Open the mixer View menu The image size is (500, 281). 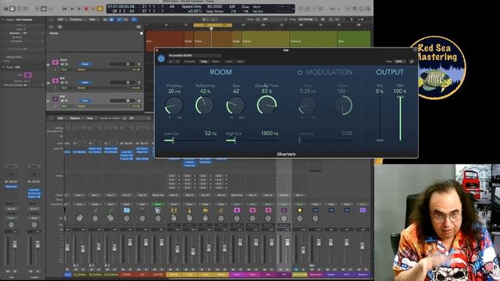pos(90,118)
